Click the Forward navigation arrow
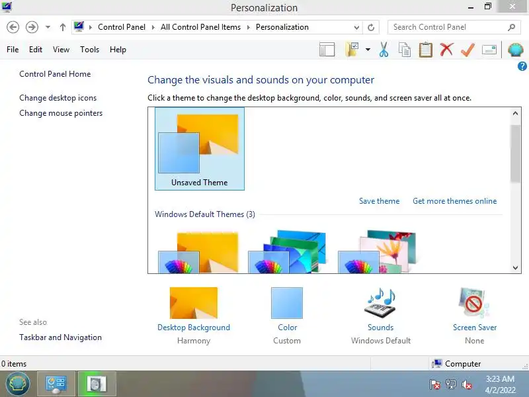This screenshot has width=529, height=397. (32, 27)
